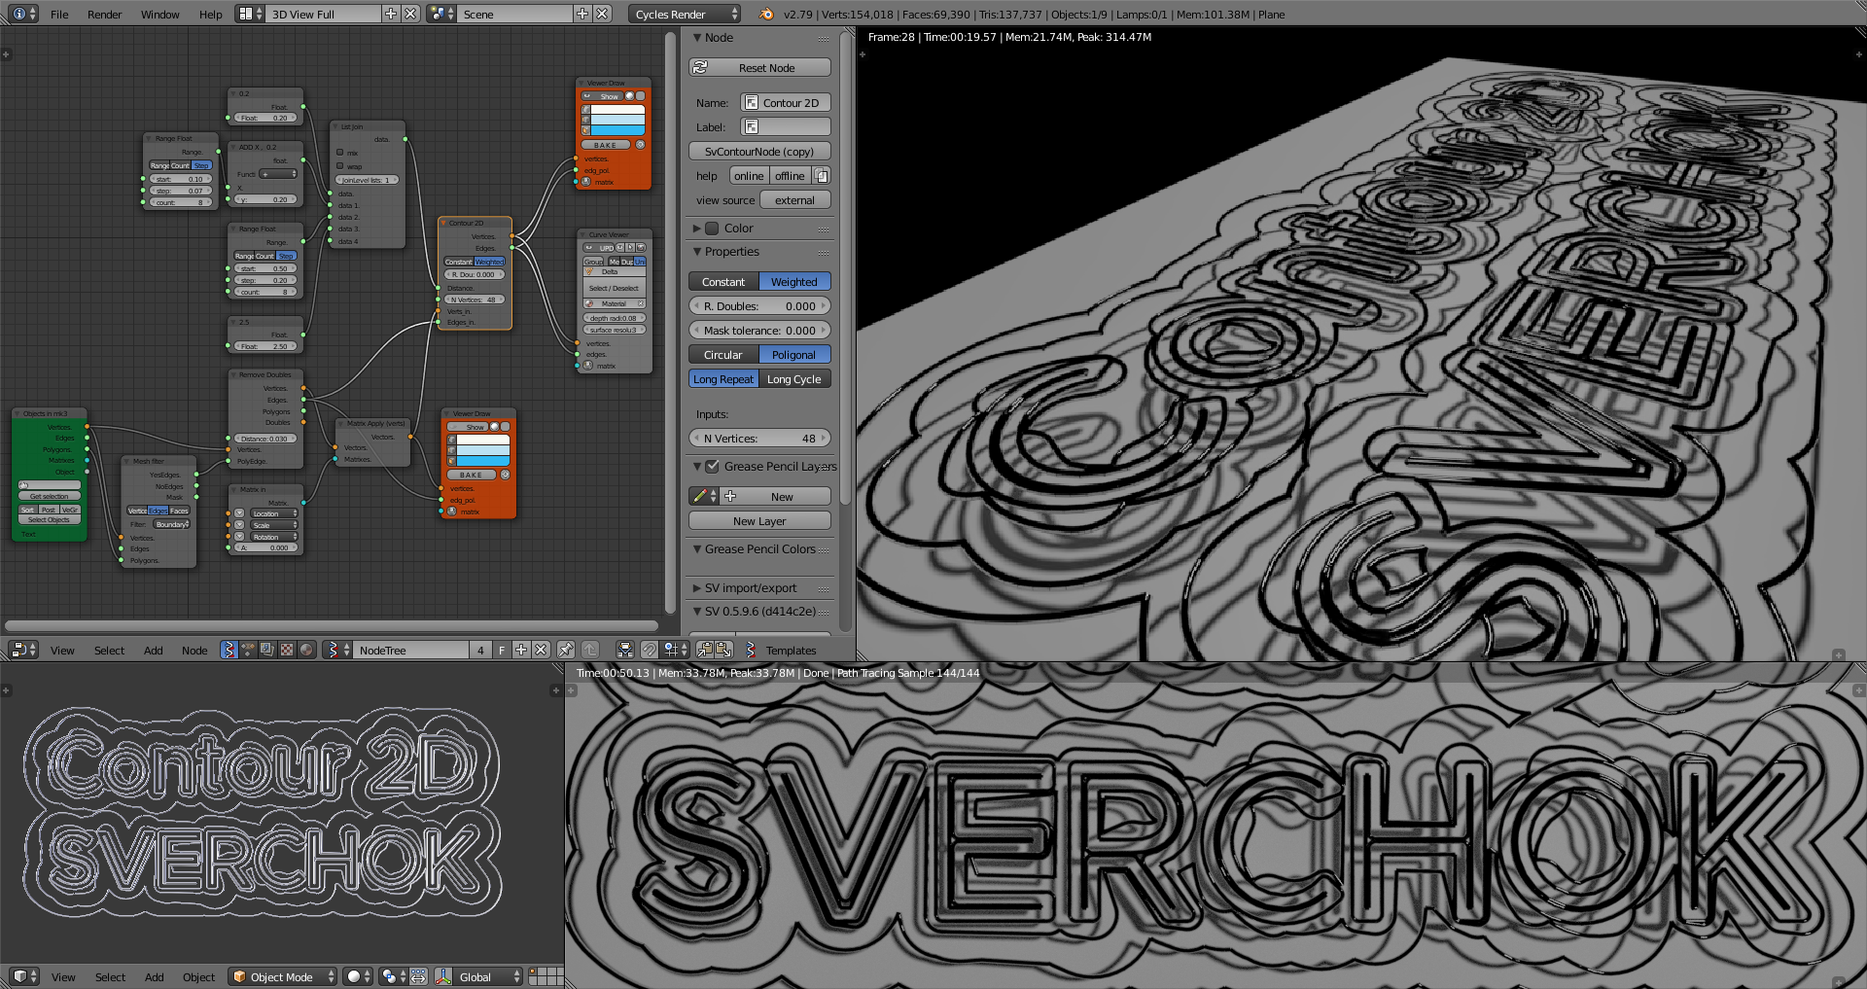Open the 3D View editor type selector
Image resolution: width=1867 pixels, height=989 pixels.
point(24,976)
